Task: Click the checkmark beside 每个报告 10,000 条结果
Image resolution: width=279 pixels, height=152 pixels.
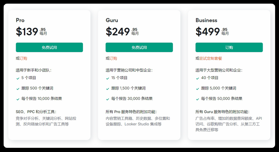Action: point(18,99)
